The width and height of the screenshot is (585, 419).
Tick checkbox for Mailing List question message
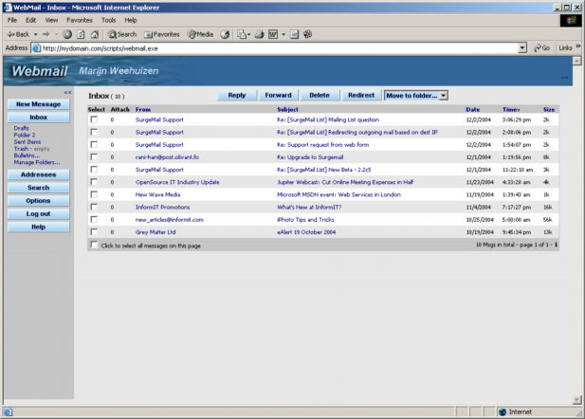click(x=94, y=120)
